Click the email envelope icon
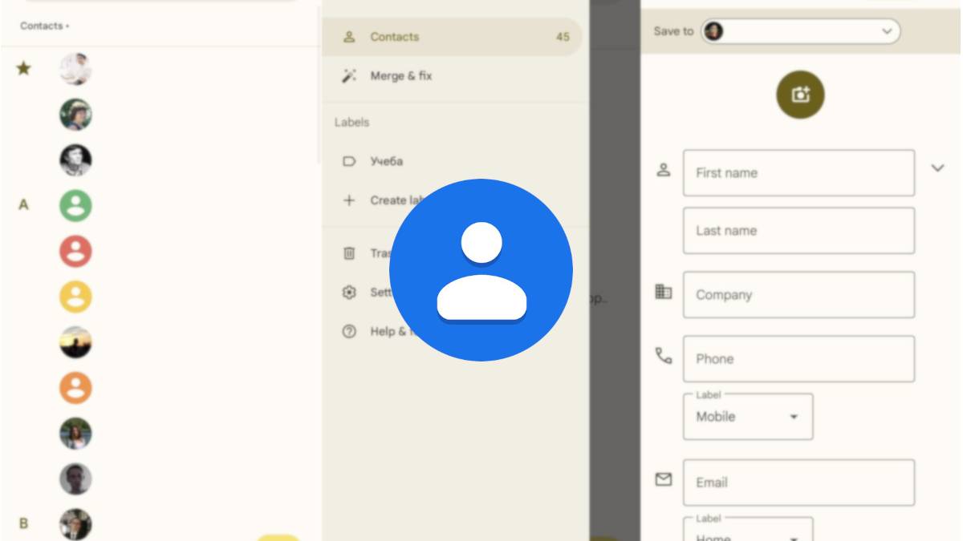 click(x=664, y=479)
